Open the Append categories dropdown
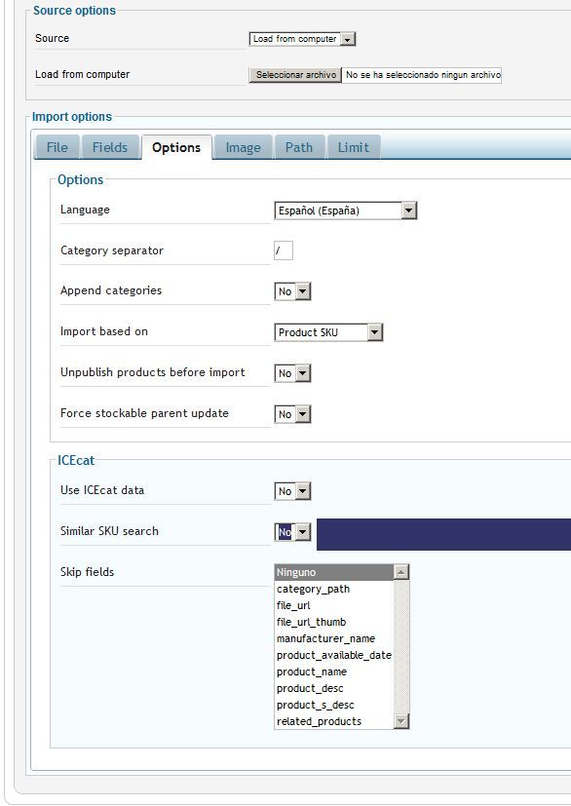Screen dimensions: 571x806 (x=292, y=291)
